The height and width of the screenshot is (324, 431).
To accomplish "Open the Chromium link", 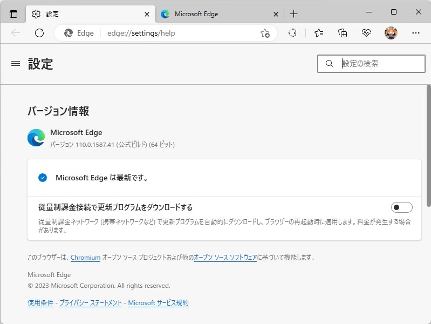I will coord(85,258).
